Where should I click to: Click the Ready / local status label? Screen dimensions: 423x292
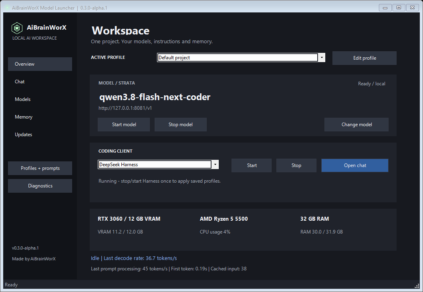371,84
